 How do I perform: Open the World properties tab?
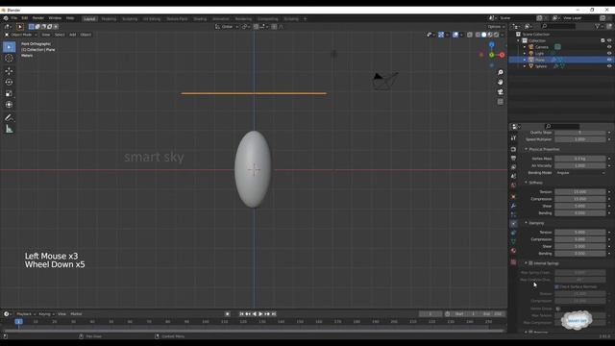513,185
